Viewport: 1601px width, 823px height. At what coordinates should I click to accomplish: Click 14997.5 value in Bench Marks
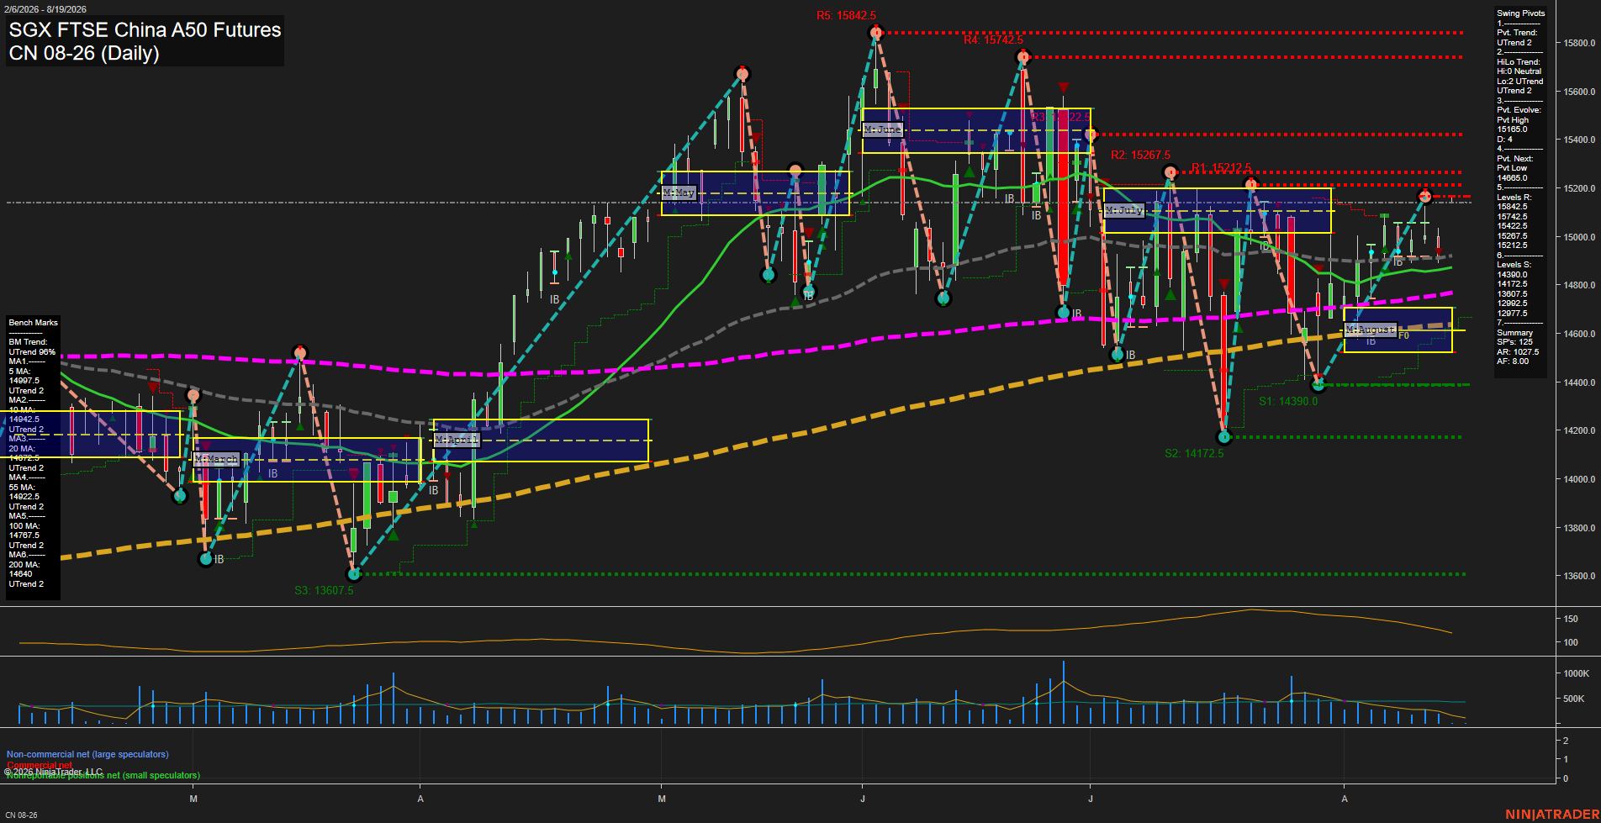(24, 381)
